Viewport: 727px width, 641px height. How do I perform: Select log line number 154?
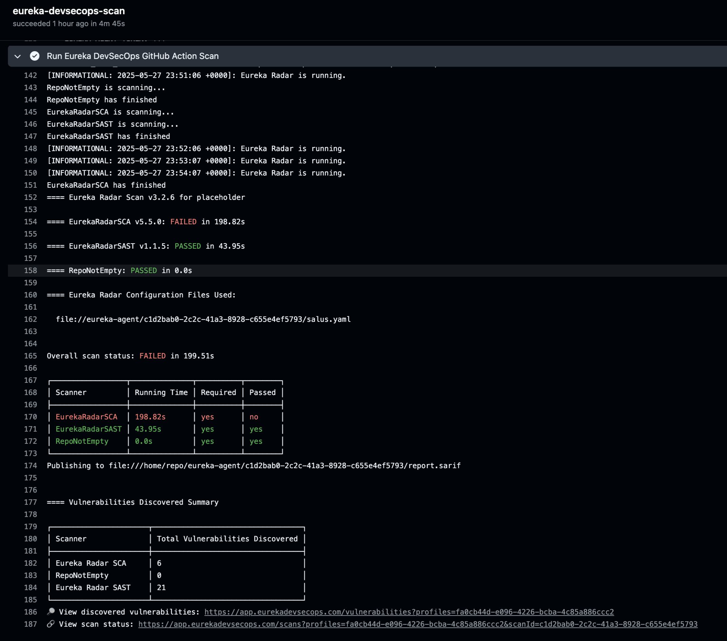31,222
